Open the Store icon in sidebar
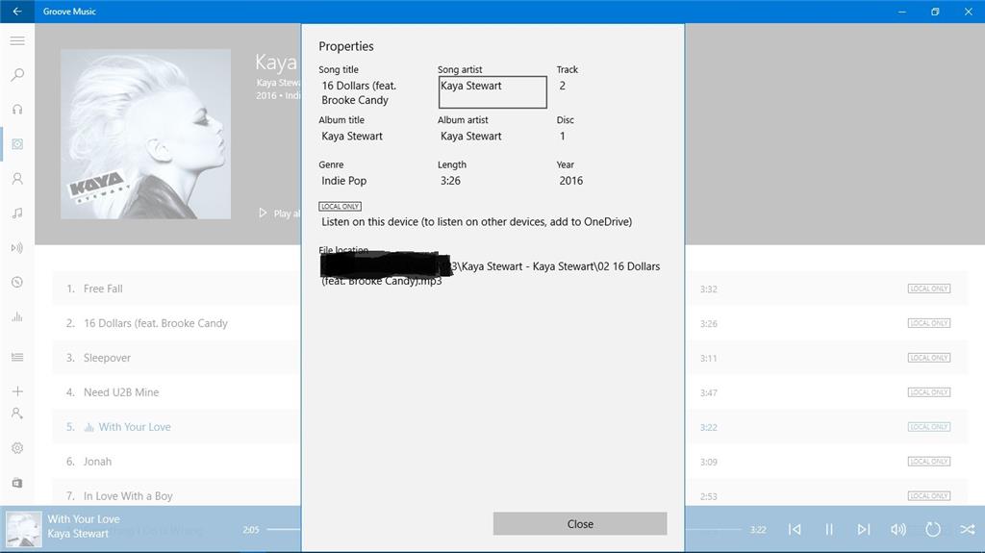This screenshot has width=985, height=553. tap(17, 483)
